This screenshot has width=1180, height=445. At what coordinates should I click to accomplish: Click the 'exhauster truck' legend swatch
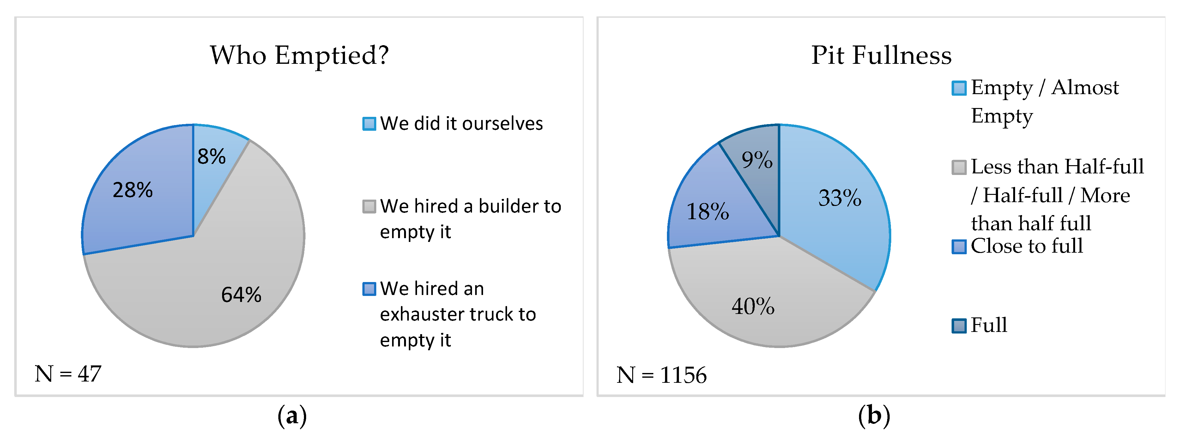(369, 289)
